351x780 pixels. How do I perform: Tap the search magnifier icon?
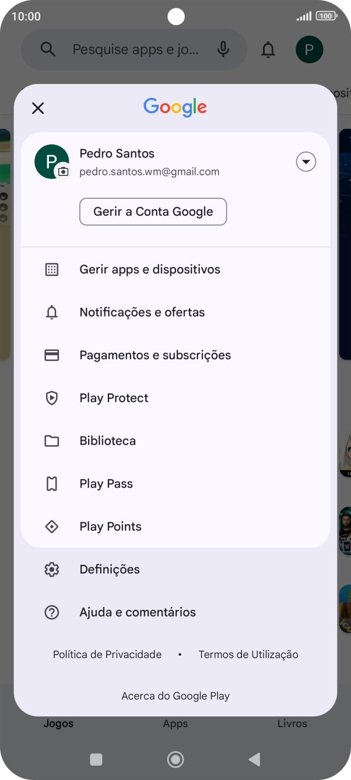47,50
